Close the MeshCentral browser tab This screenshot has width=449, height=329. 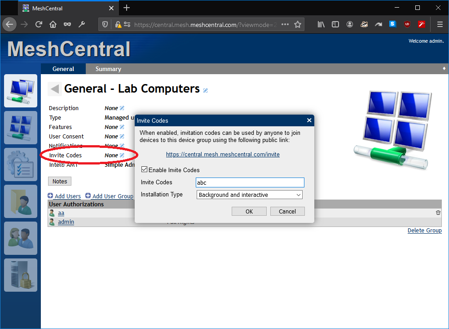pos(111,8)
